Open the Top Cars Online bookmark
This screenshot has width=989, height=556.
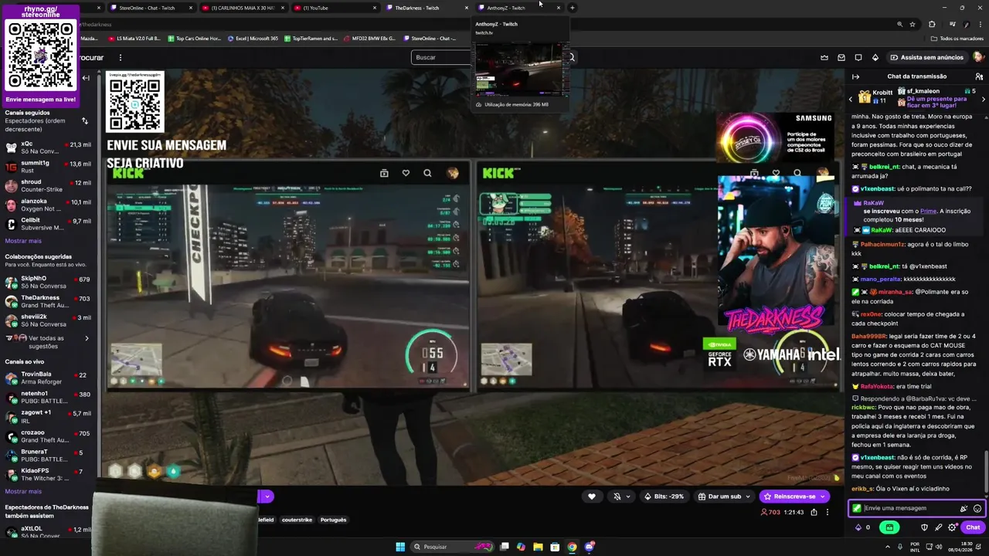(193, 38)
